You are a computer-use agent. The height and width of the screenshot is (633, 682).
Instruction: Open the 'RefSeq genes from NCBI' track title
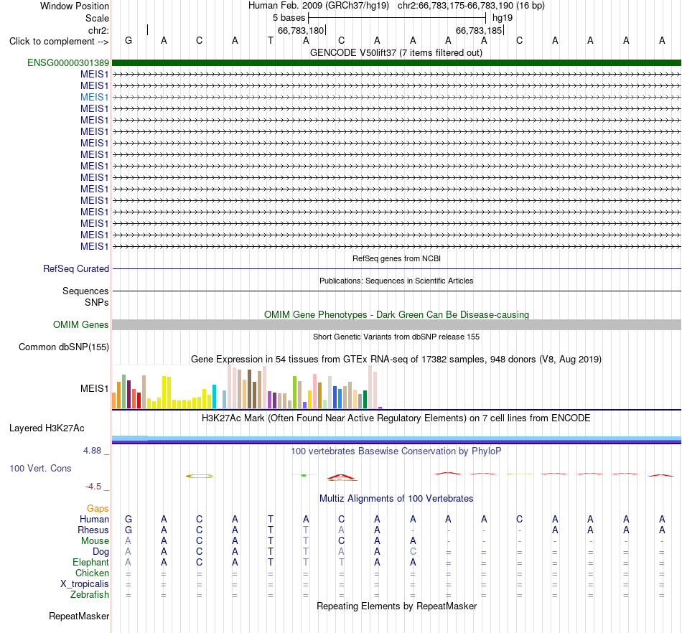point(397,258)
